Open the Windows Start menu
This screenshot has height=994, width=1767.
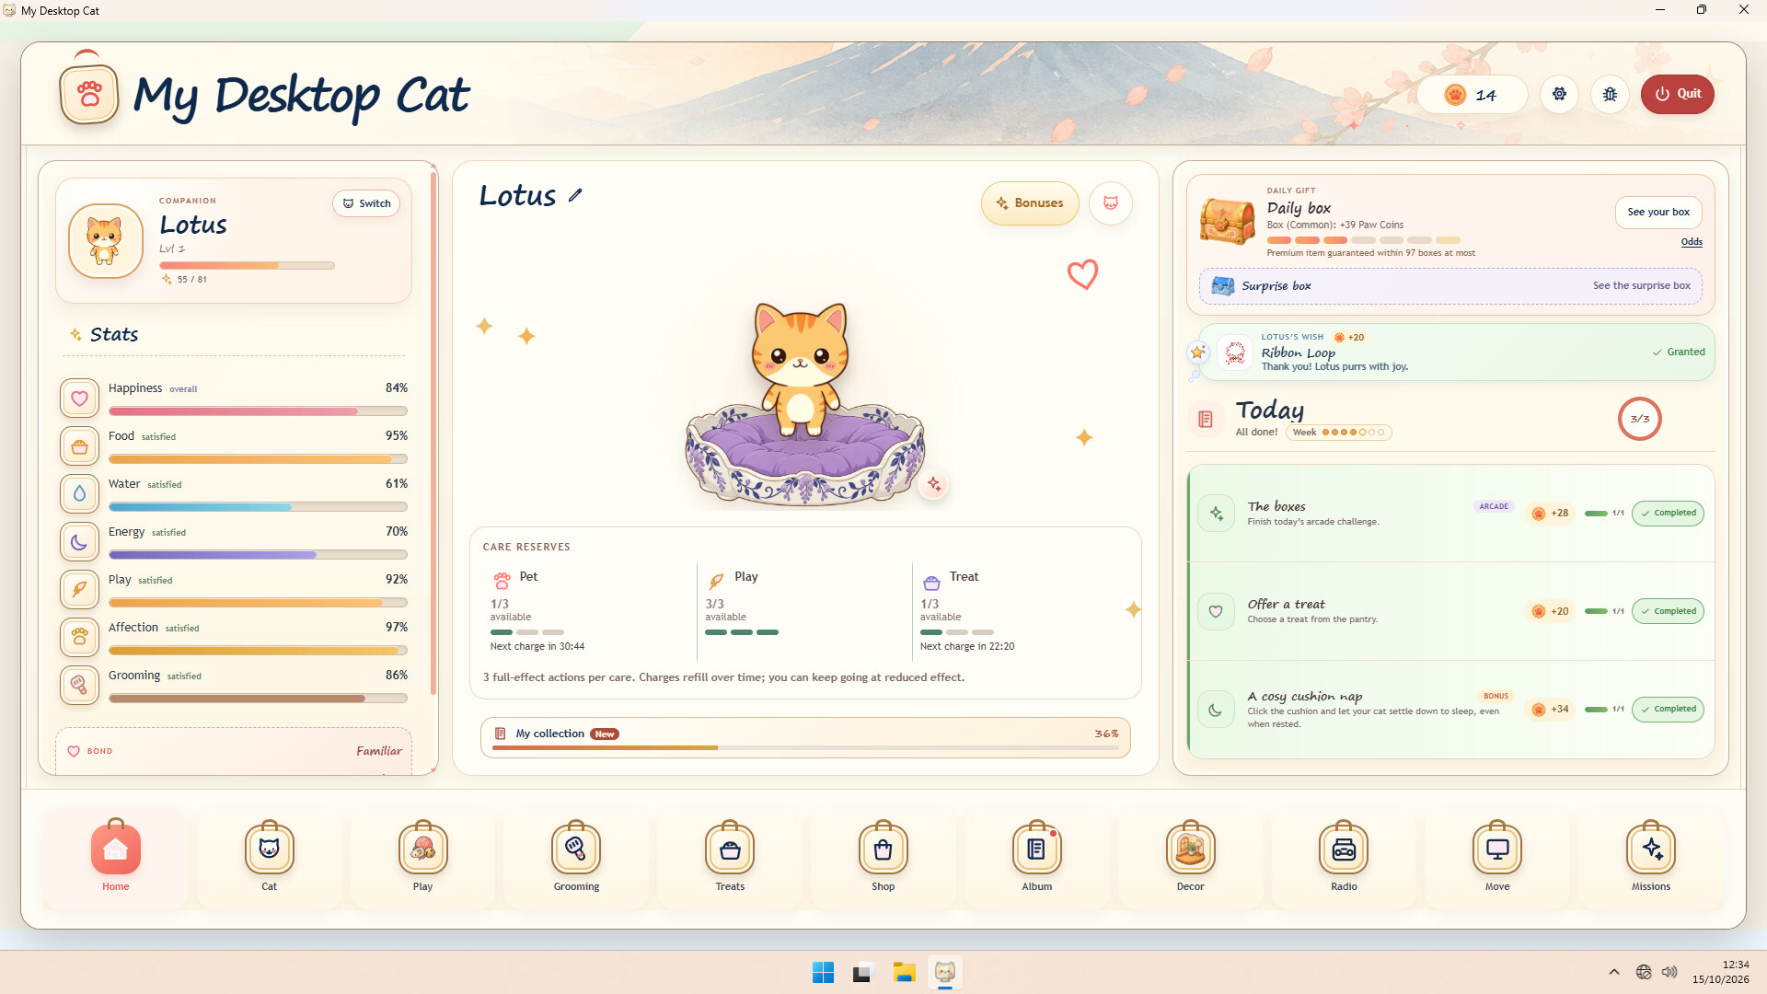[x=823, y=972]
